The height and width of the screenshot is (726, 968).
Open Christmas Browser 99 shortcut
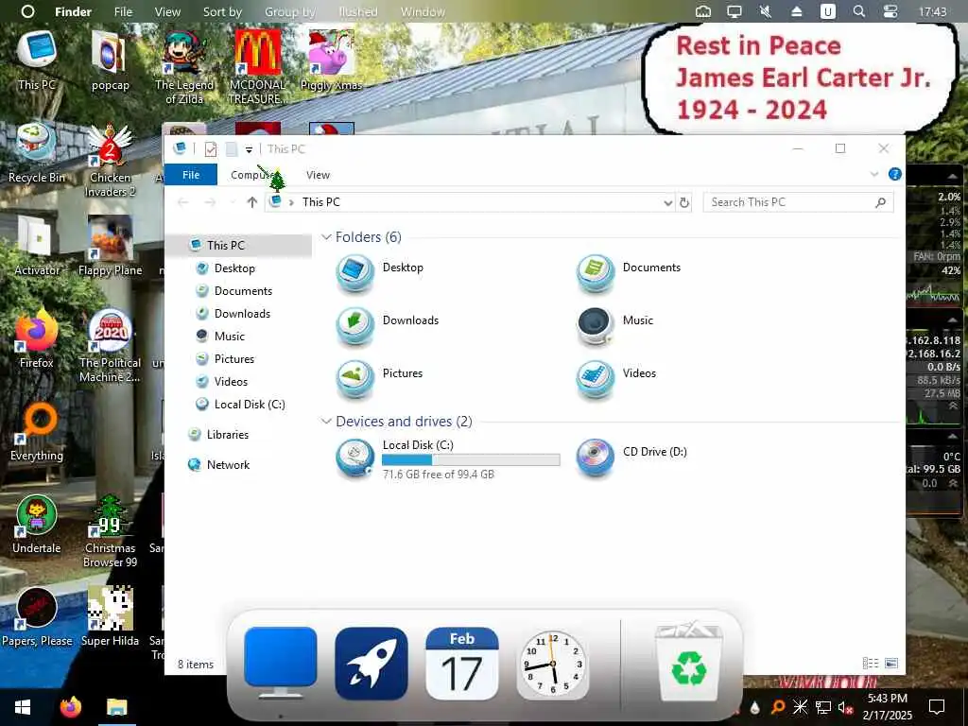click(110, 531)
